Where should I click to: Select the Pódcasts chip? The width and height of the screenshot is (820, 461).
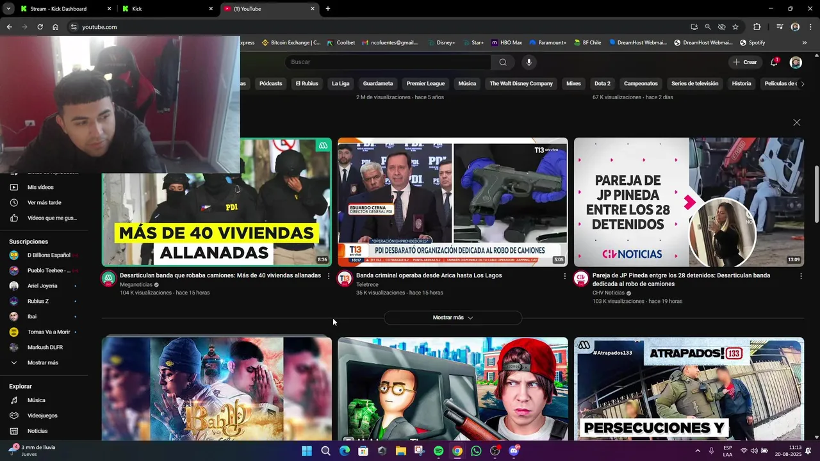coord(270,83)
